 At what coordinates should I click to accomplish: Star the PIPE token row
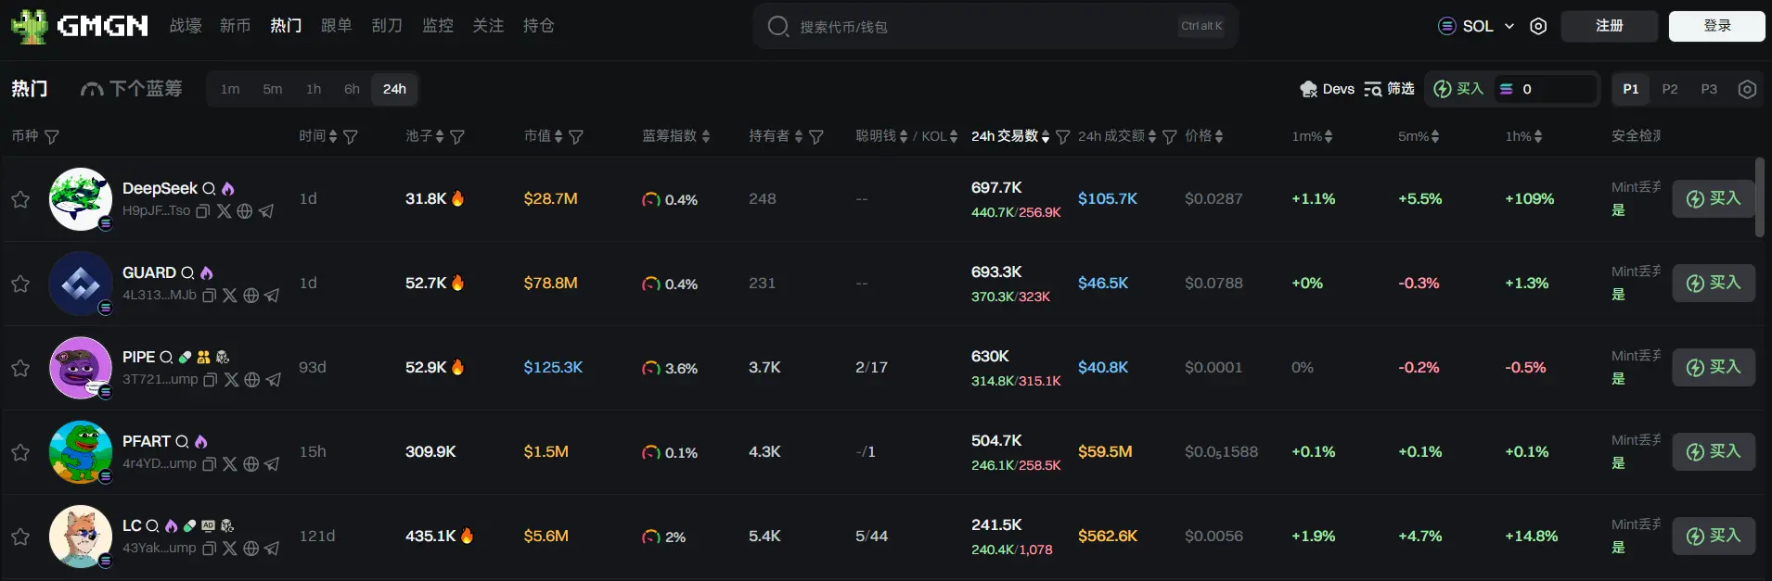point(20,368)
